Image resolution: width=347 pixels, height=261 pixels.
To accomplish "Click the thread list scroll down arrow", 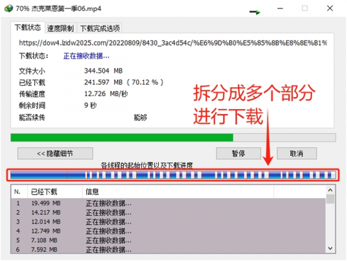I will pyautogui.click(x=330, y=248).
